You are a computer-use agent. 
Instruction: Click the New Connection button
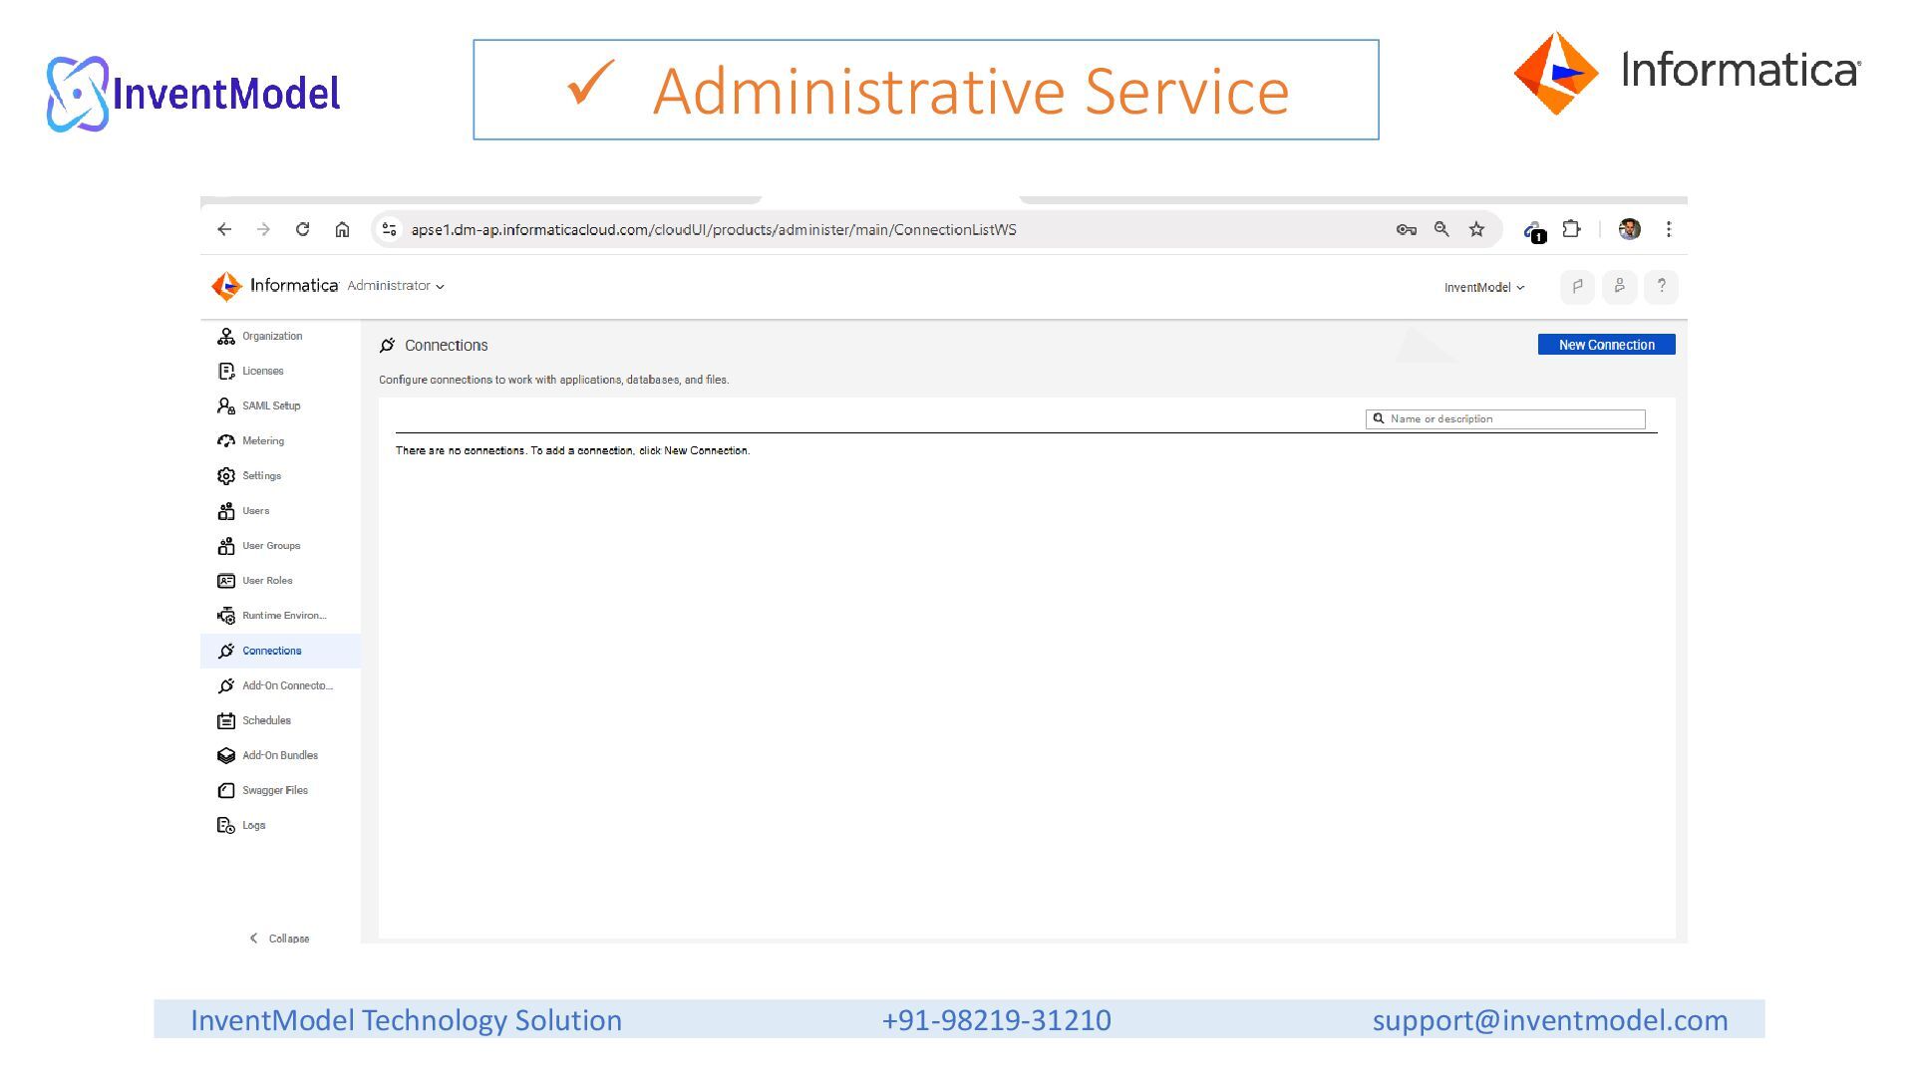point(1606,345)
